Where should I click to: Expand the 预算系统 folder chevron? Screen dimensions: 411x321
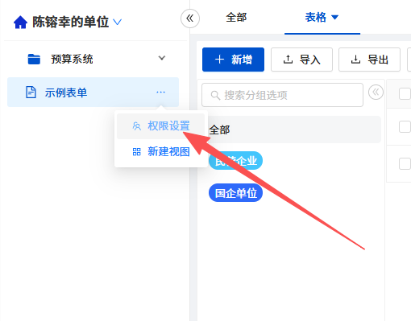(x=162, y=58)
